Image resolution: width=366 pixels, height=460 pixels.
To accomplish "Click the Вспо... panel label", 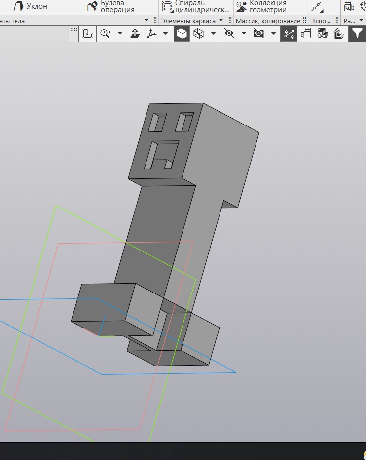I will 321,21.
